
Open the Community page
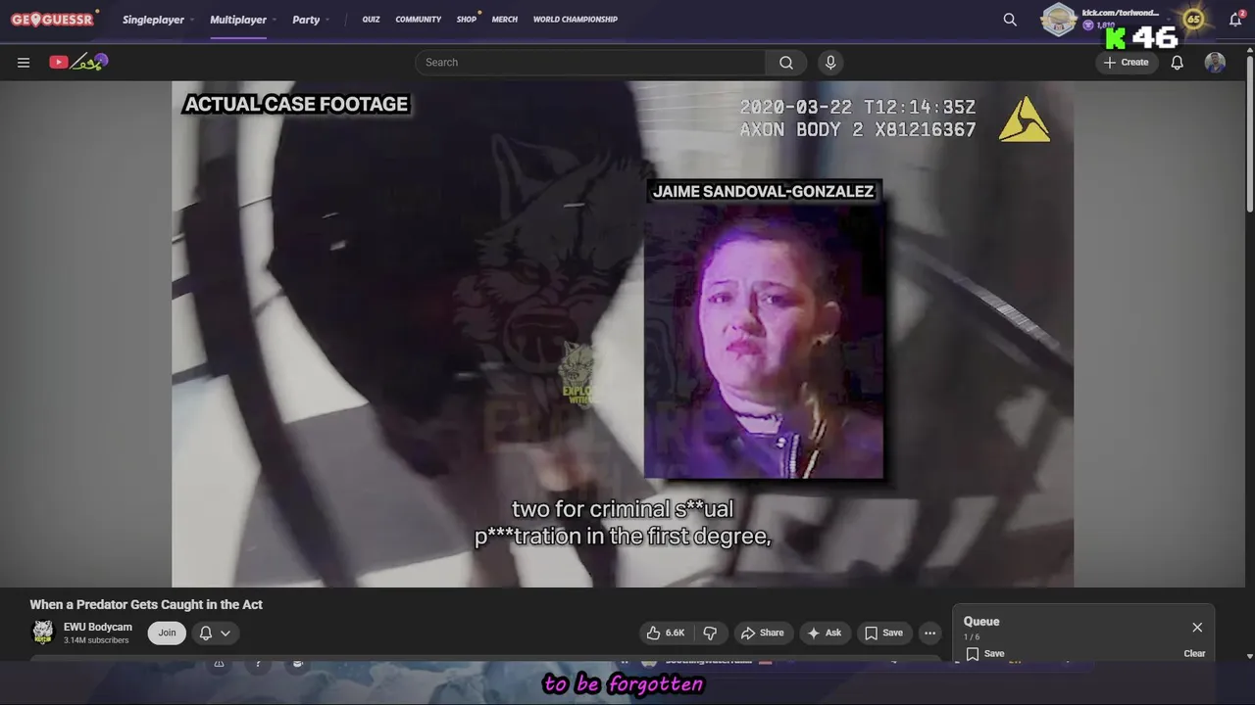419,20
